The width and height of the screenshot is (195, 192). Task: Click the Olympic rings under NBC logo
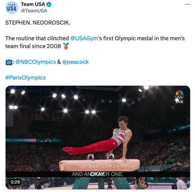click(179, 97)
